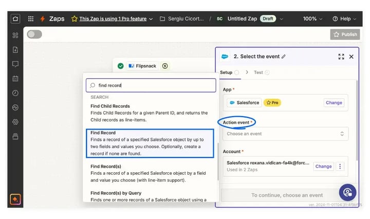This screenshot has width=370, height=219.
Task: Open the sidebar settings gear icon
Action: pyautogui.click(x=15, y=122)
